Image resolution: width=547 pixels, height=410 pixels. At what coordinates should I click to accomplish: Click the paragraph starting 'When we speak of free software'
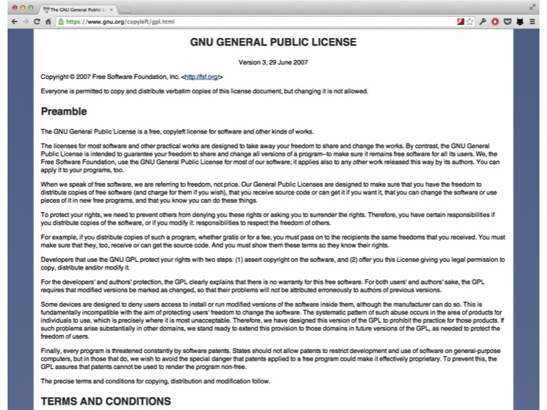click(269, 192)
